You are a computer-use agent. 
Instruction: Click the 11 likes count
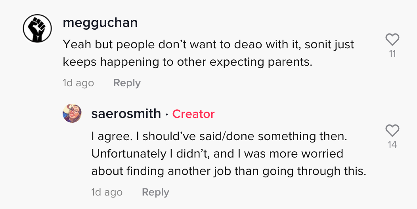392,54
